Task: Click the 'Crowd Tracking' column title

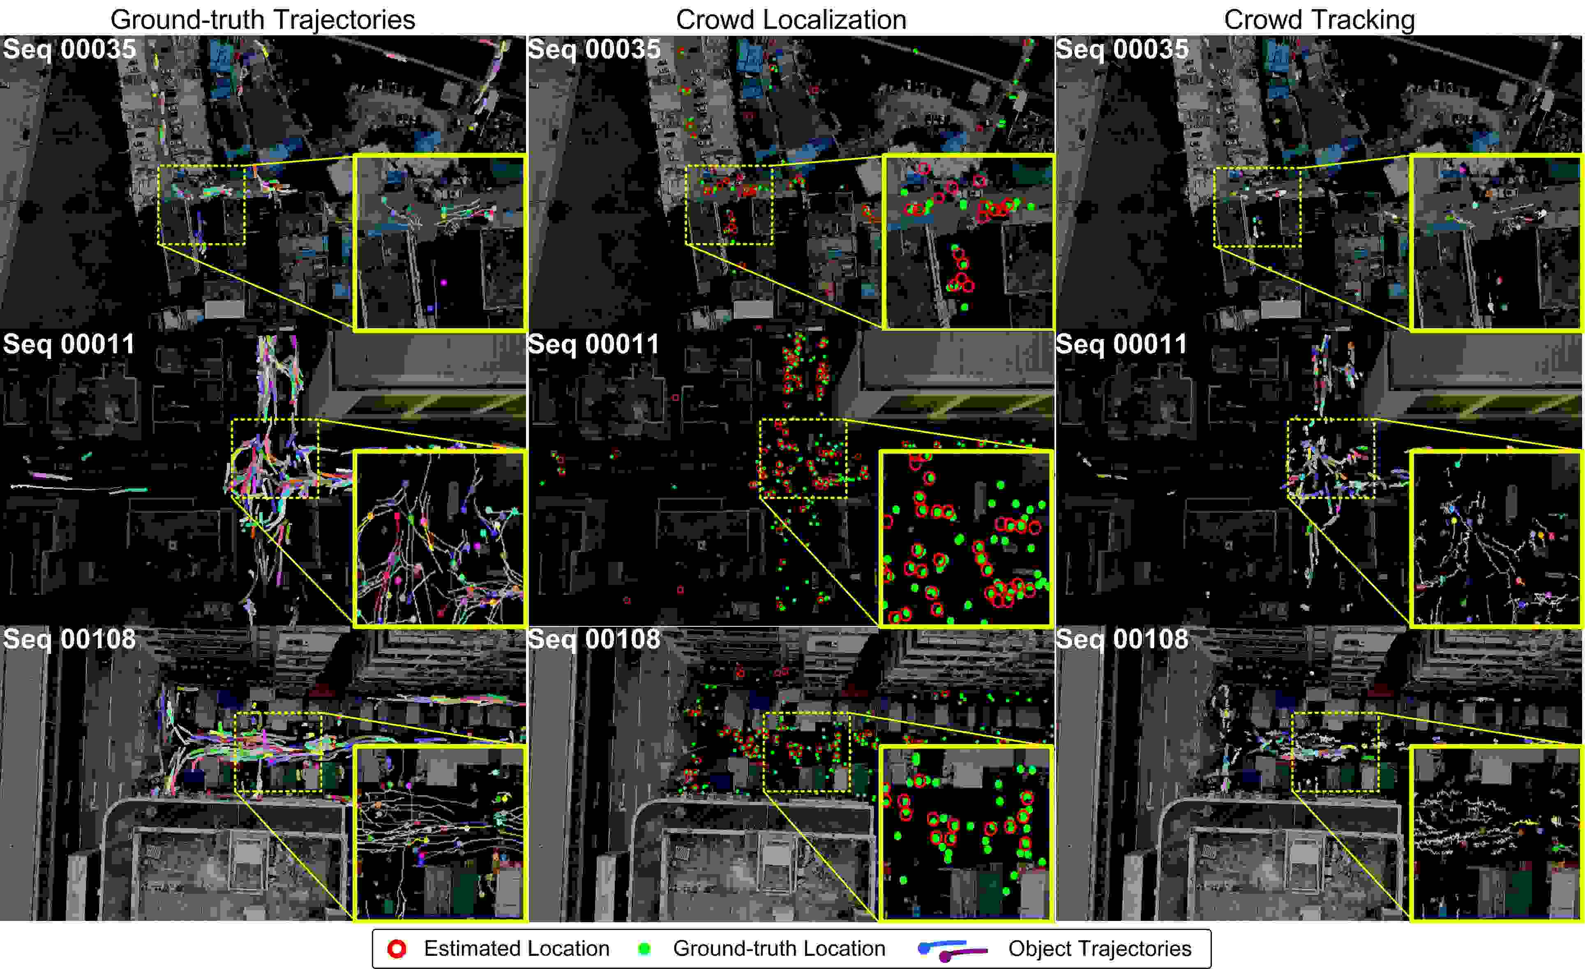Action: point(1319,19)
